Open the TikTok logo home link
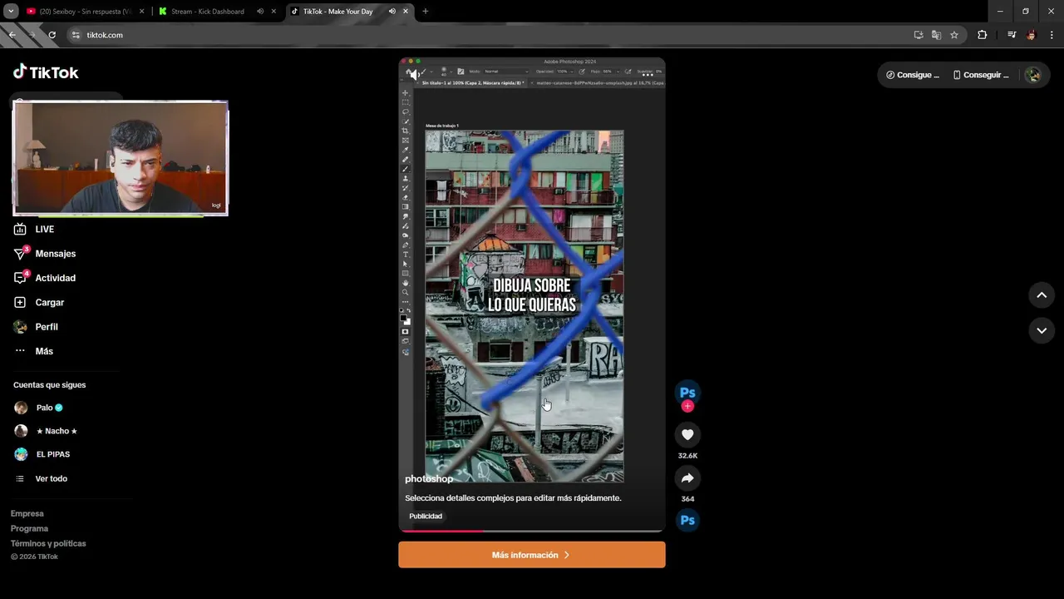This screenshot has width=1064, height=599. click(x=46, y=72)
